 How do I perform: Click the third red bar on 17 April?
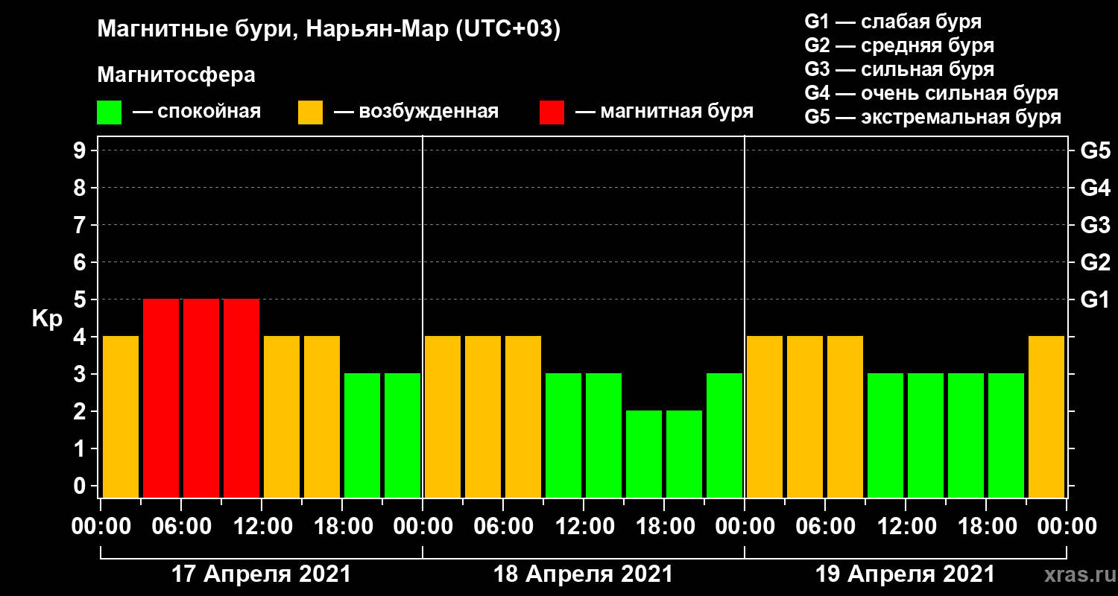(241, 399)
